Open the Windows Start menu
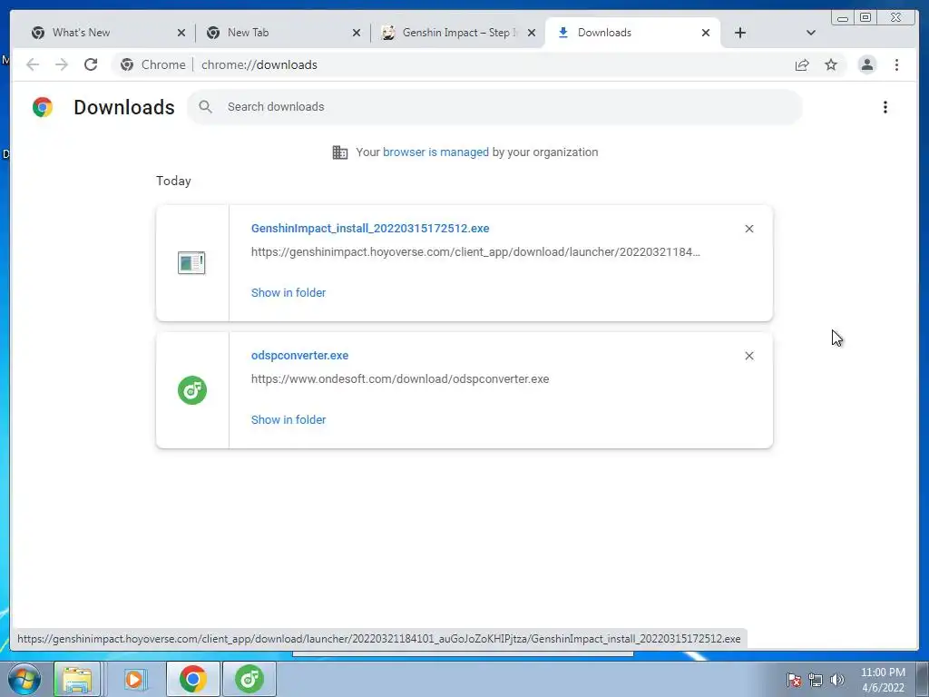This screenshot has height=697, width=929. coord(24,679)
